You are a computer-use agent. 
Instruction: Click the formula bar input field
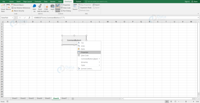click(x=115, y=17)
